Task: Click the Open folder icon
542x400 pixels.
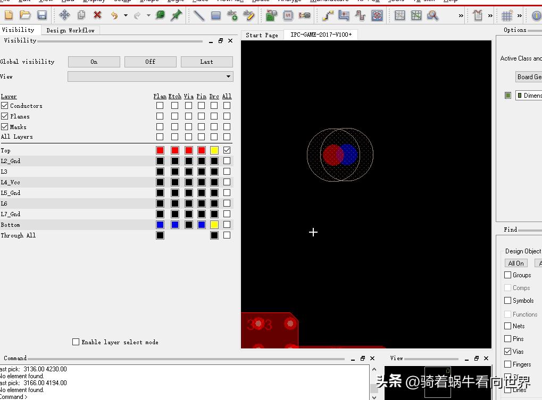Action: pos(25,15)
